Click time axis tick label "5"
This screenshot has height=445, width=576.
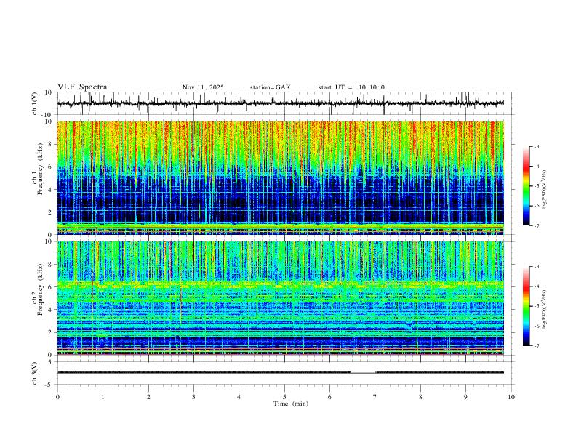[284, 397]
